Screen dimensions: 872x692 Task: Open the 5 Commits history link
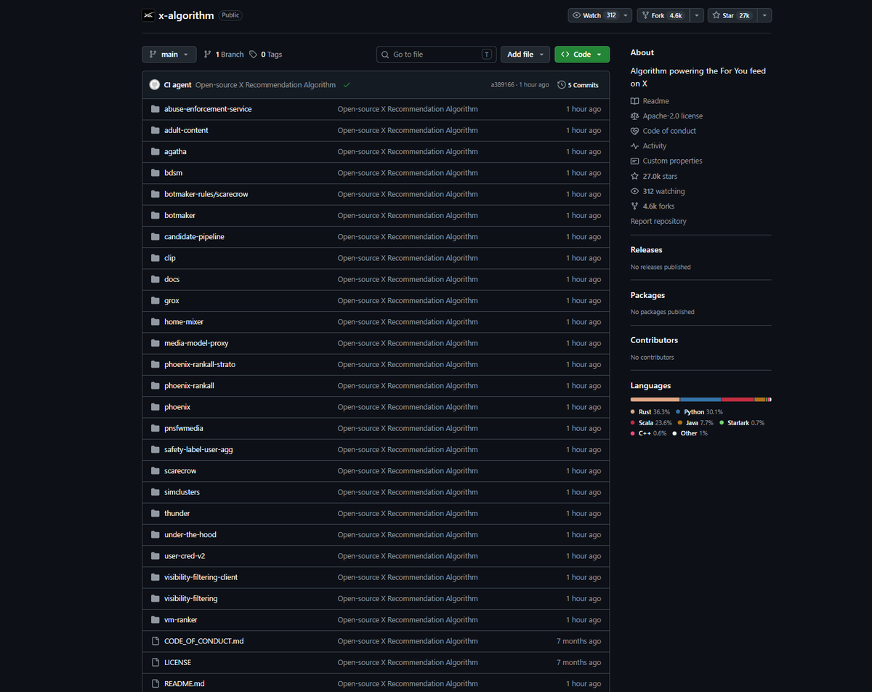pos(578,85)
